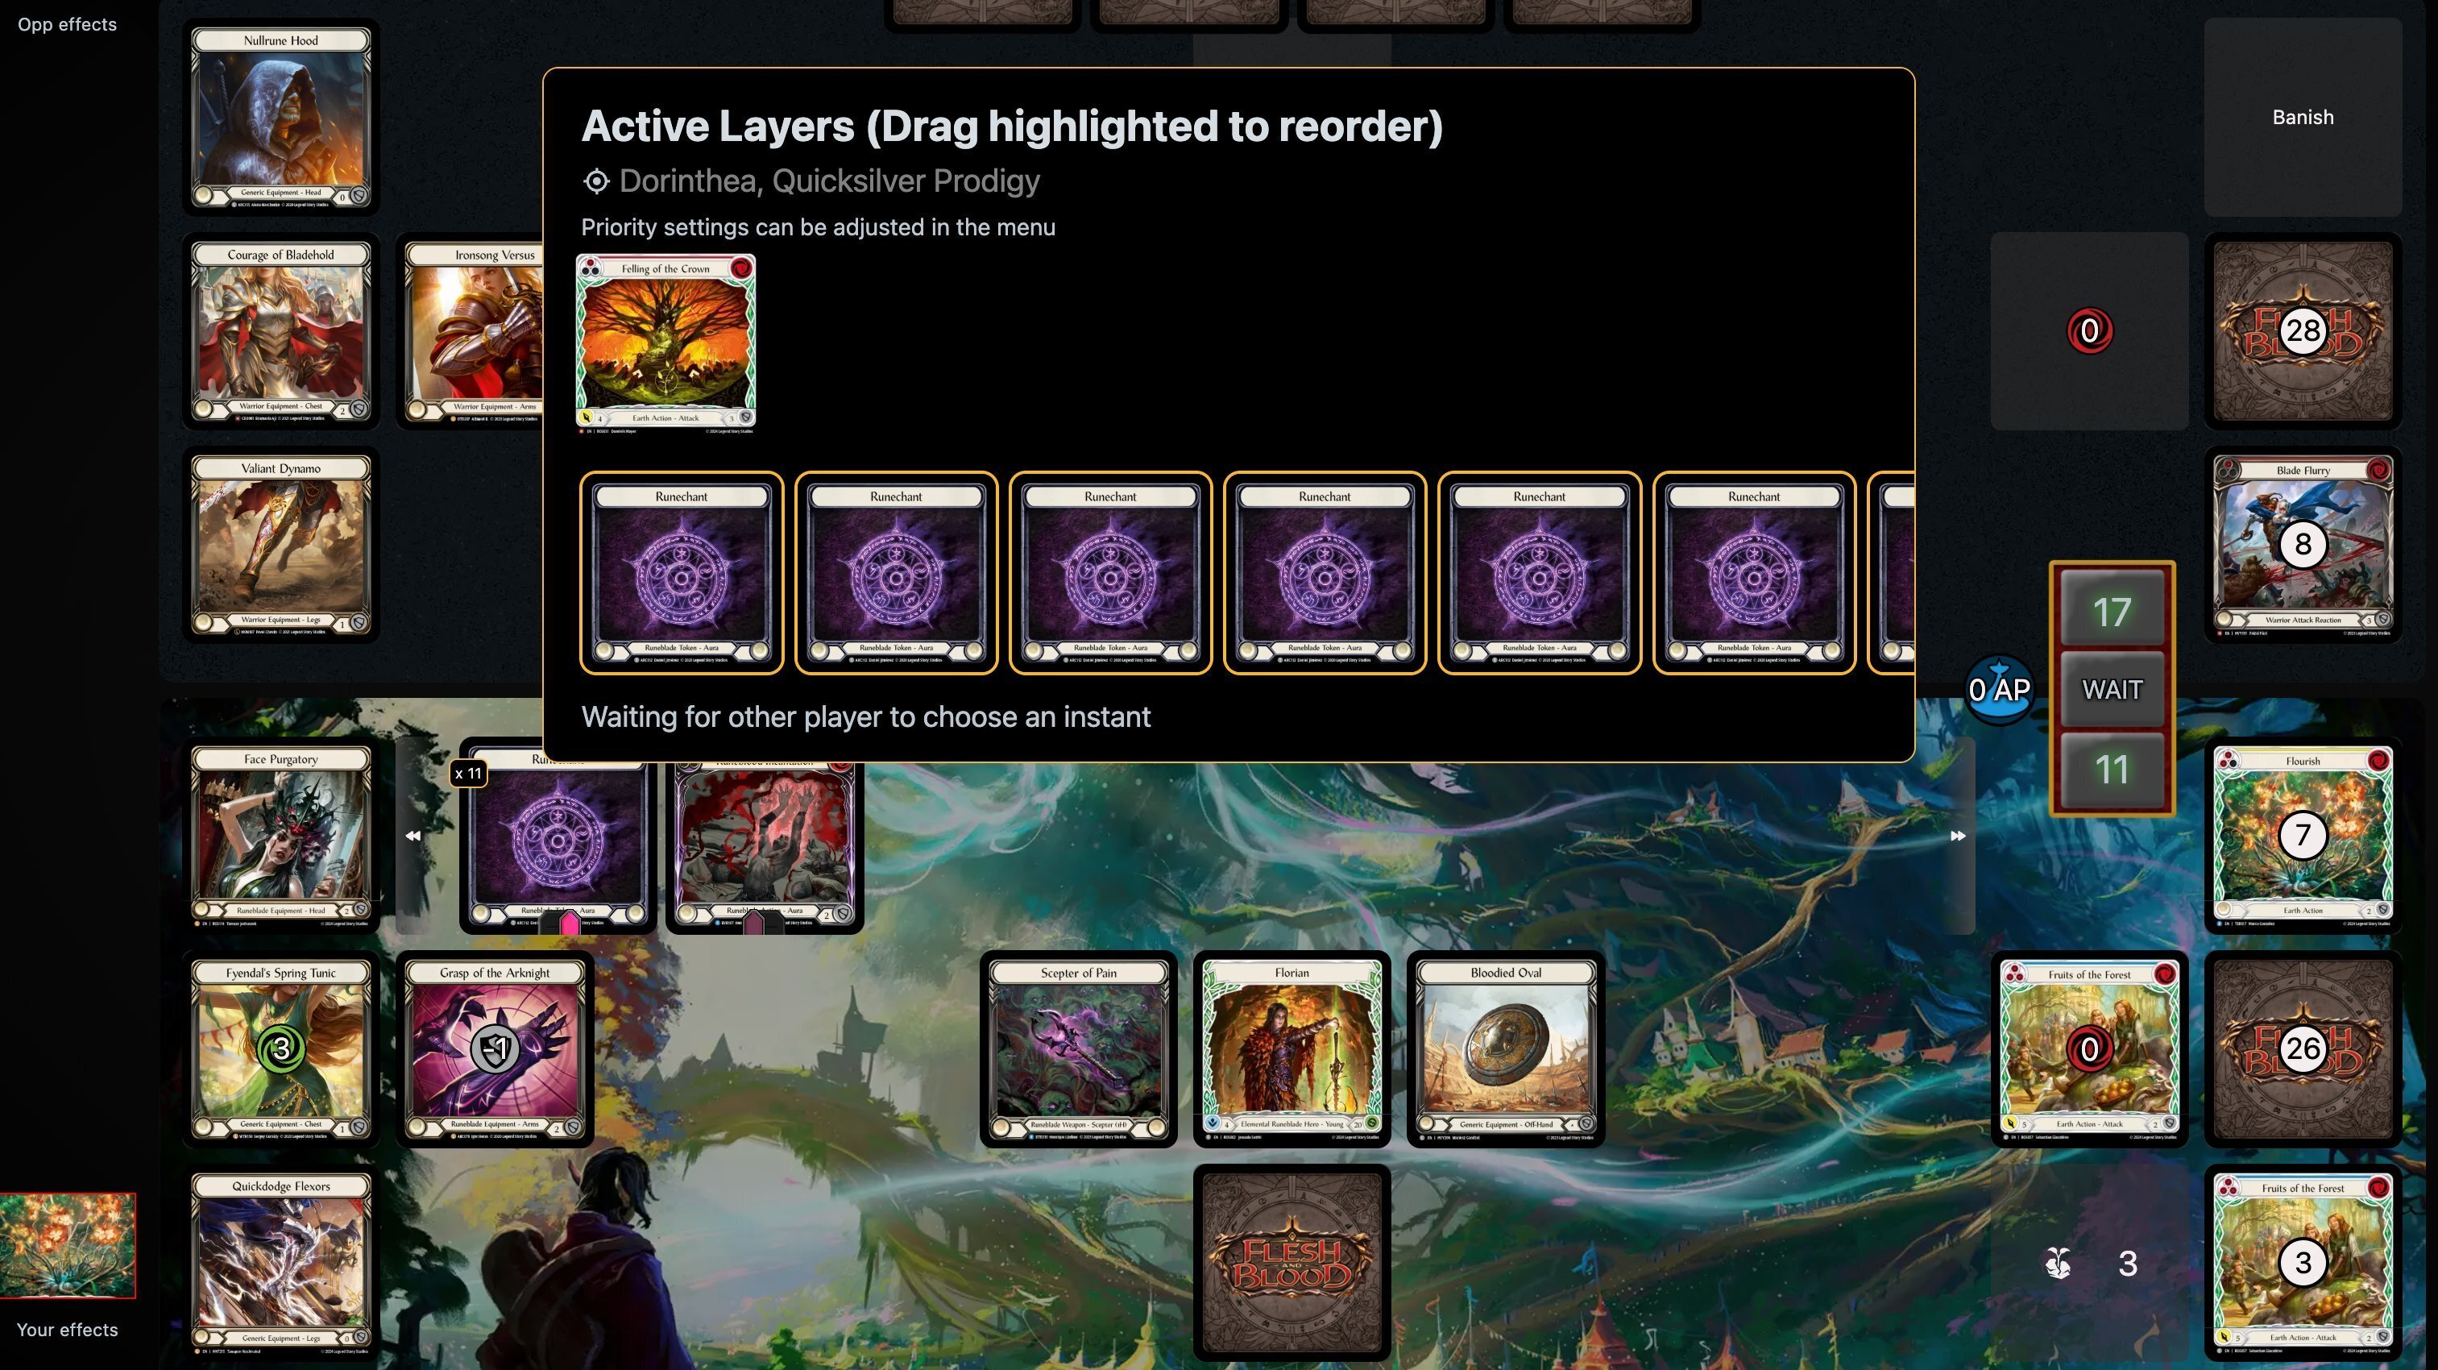Screen dimensions: 2438x1370
Task: Click the 0 AP action point icon
Action: click(1999, 689)
